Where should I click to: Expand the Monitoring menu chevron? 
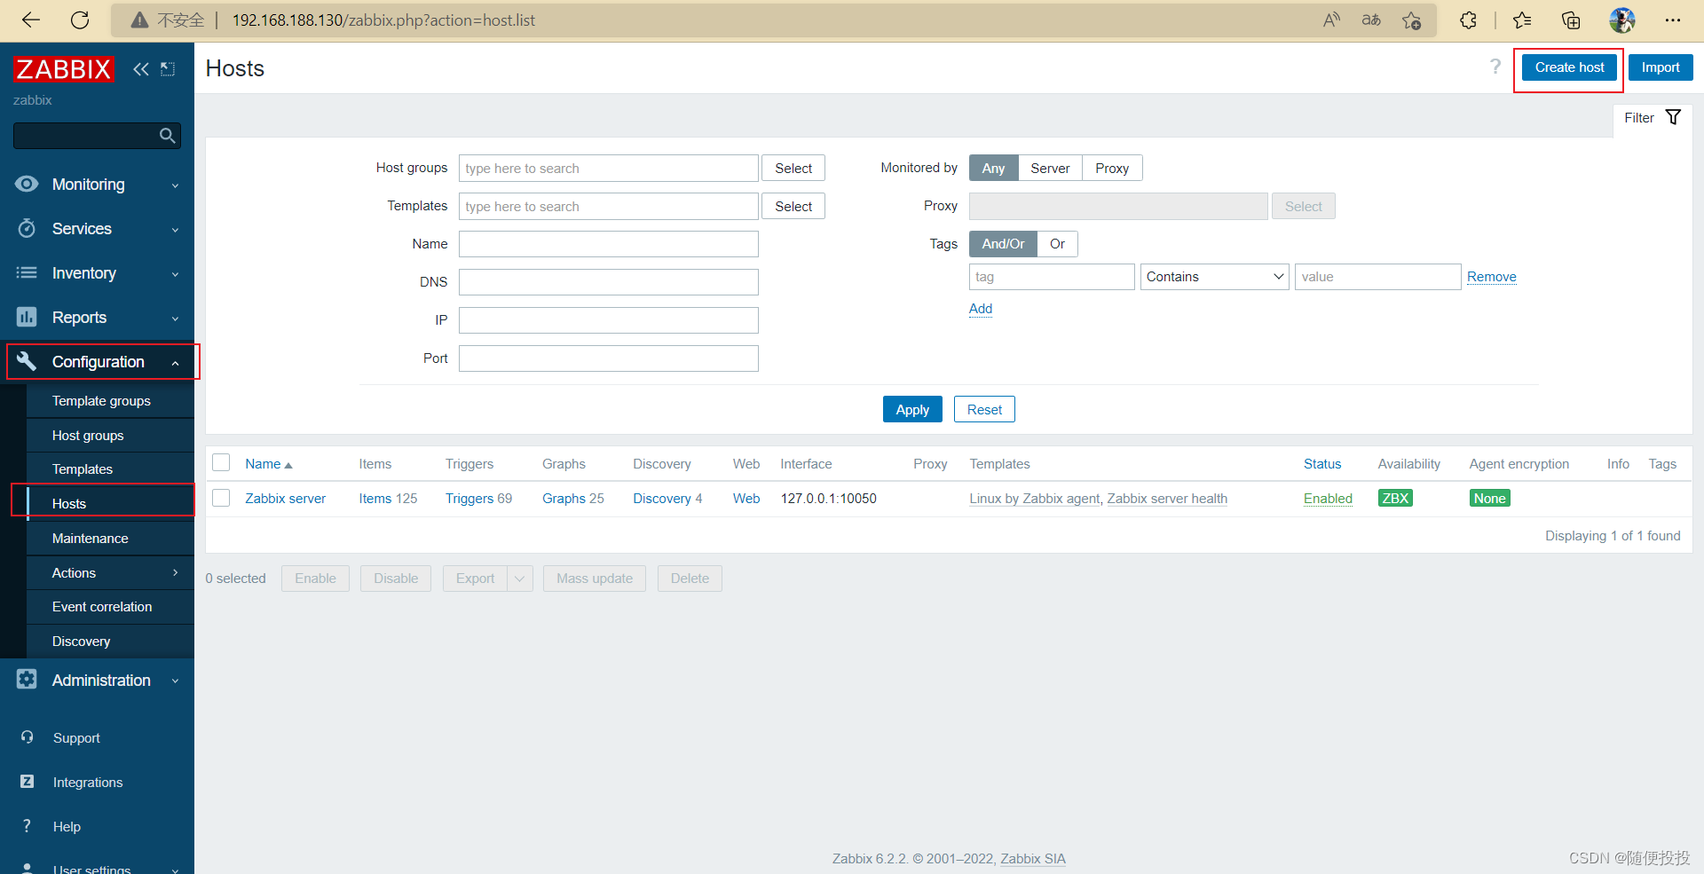click(175, 185)
